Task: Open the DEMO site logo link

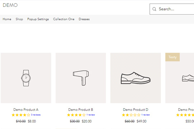Action: (x=10, y=5)
